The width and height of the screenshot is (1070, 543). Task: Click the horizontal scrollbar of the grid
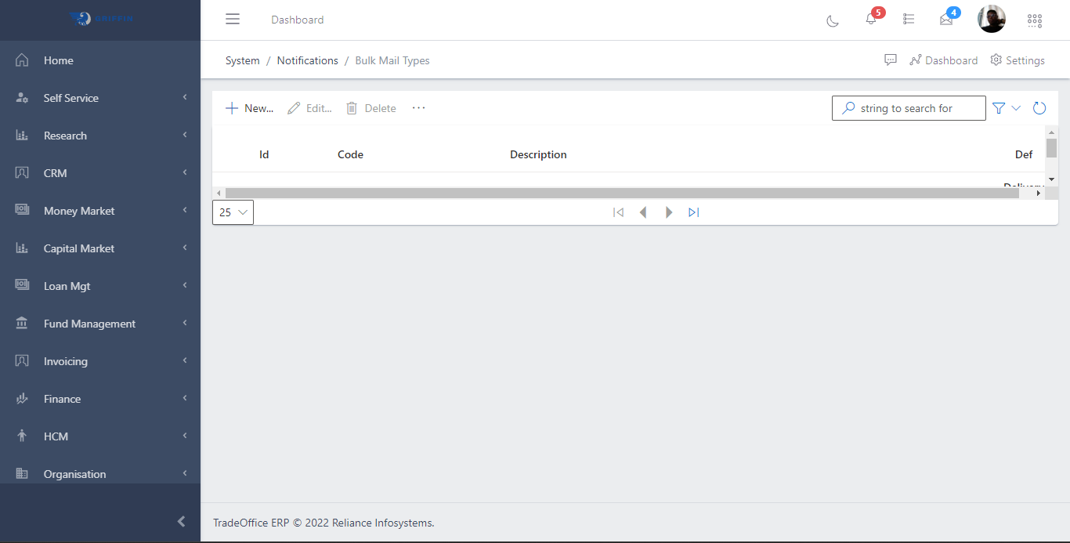[622, 193]
